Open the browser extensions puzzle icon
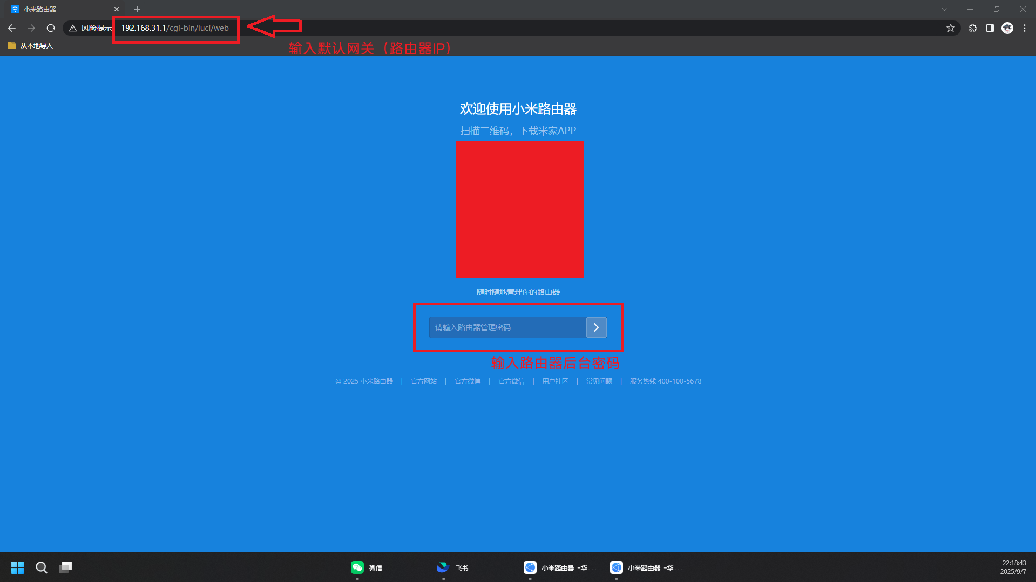This screenshot has width=1036, height=582. coord(973,28)
